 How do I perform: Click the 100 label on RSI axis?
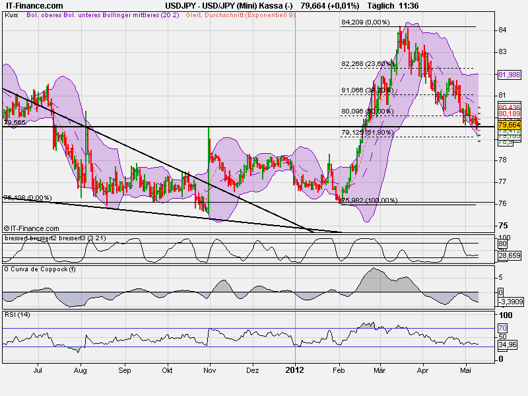pyautogui.click(x=506, y=315)
